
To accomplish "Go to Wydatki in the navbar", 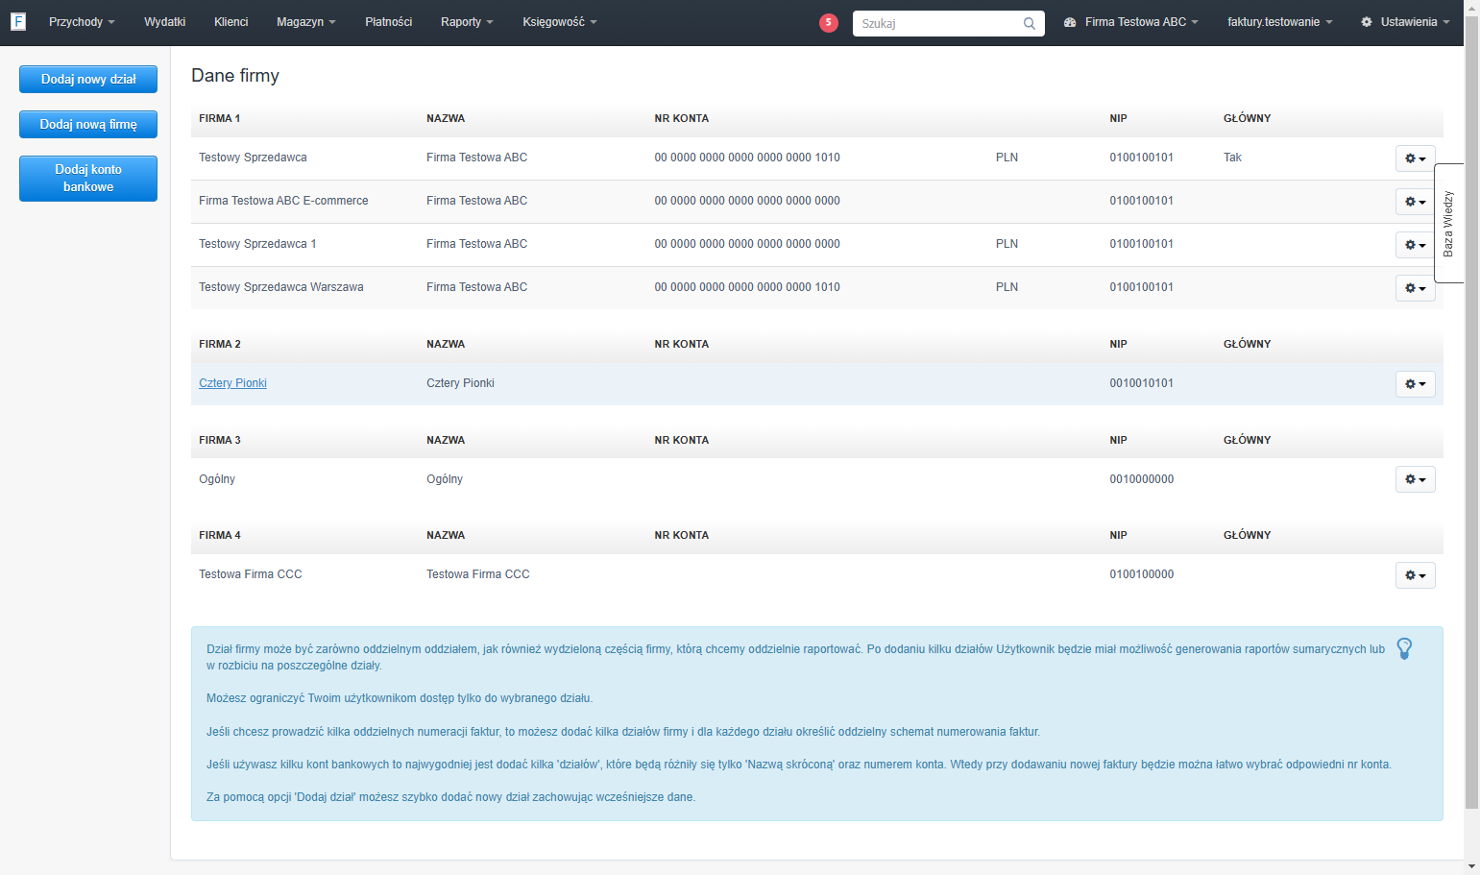I will (165, 22).
